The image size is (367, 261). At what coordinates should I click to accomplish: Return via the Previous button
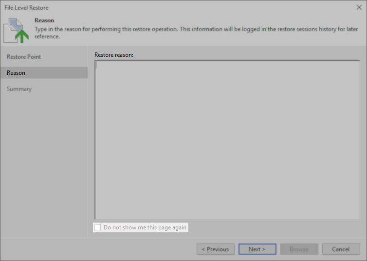tap(215, 249)
